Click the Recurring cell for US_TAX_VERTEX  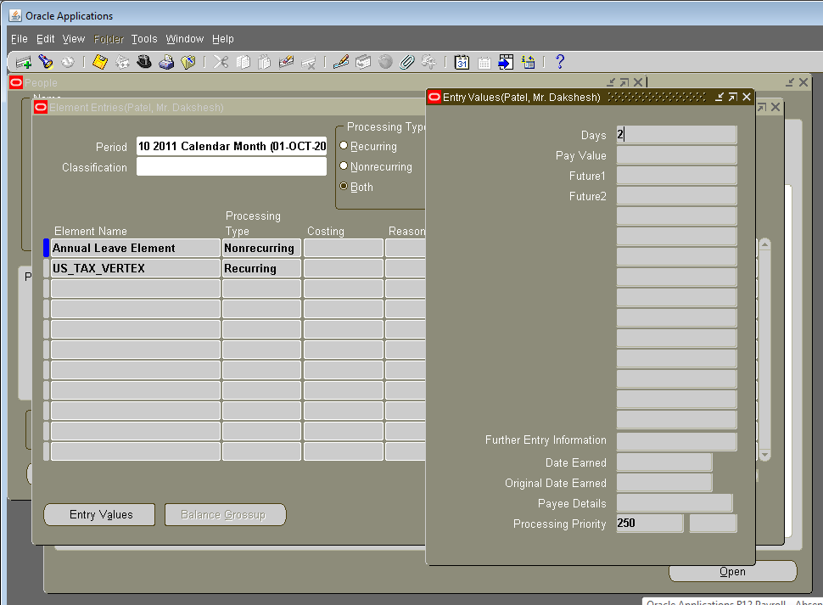(261, 268)
